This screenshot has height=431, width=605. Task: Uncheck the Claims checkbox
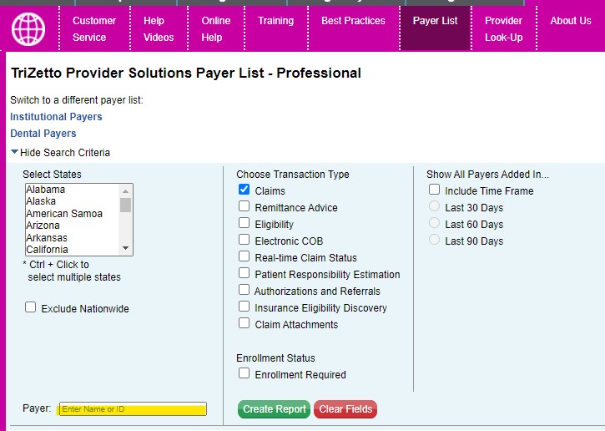244,190
